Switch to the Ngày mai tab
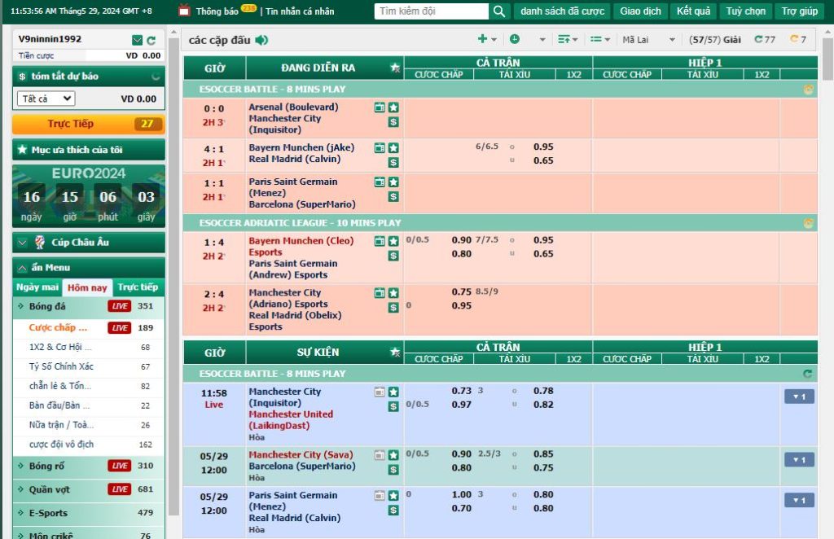The height and width of the screenshot is (539, 834). pos(37,287)
